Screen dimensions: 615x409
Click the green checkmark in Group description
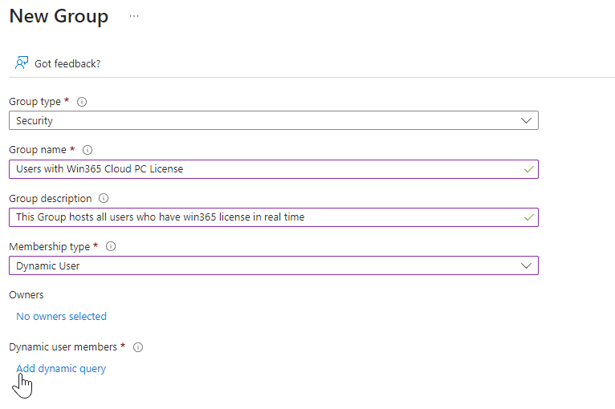[x=527, y=217]
